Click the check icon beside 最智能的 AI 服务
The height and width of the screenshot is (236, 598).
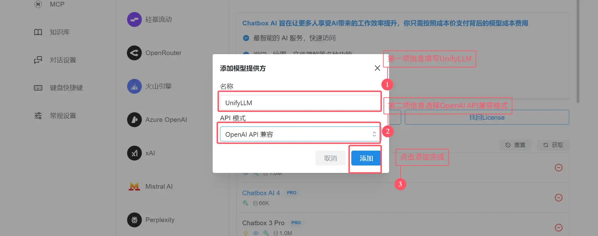point(246,38)
